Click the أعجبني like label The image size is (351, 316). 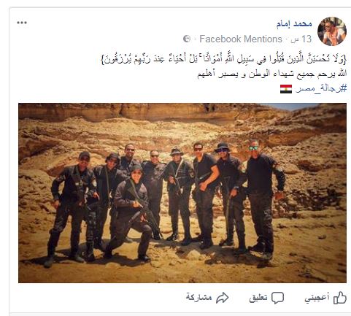click(x=317, y=298)
